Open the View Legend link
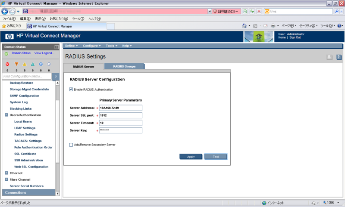Image resolution: width=345 pixels, height=207 pixels. click(44, 53)
